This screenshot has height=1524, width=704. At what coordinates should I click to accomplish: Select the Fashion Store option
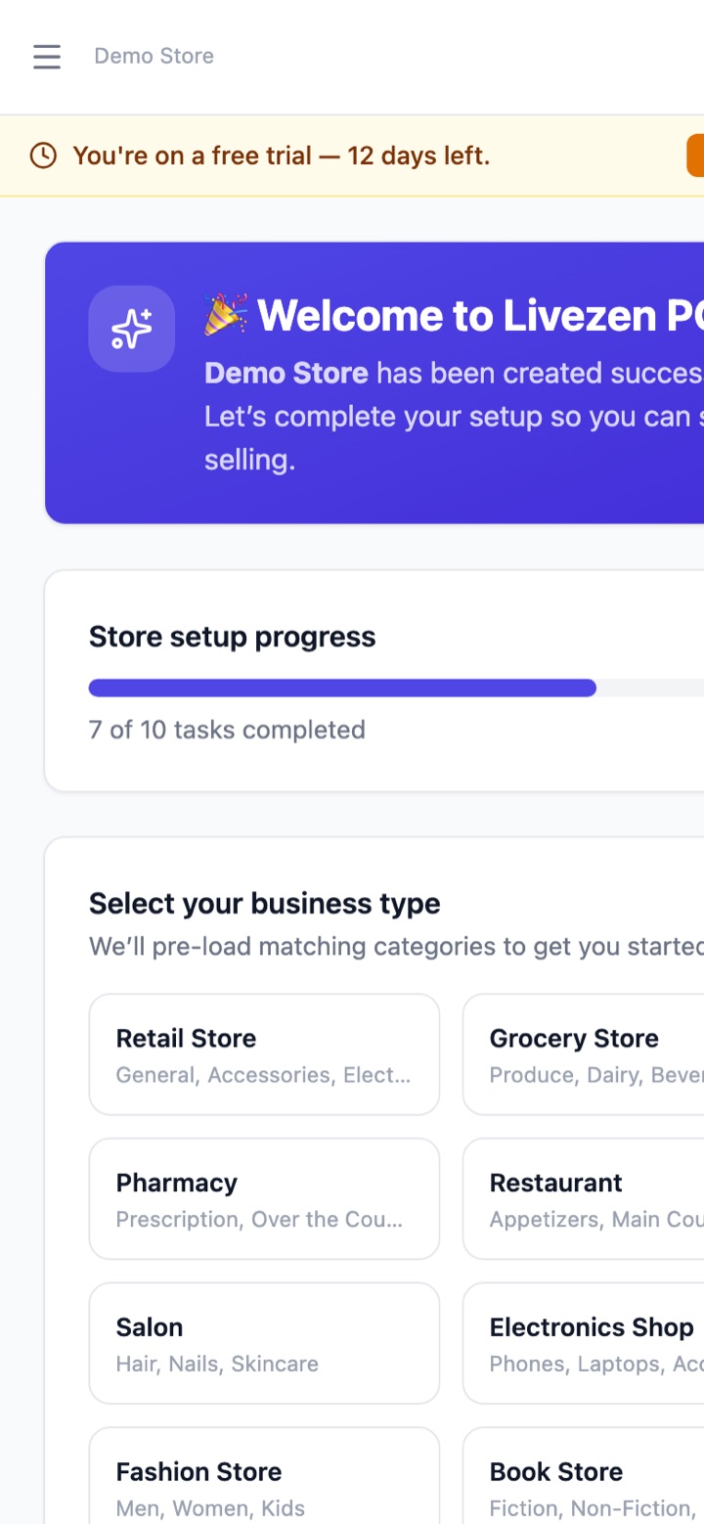tap(264, 1476)
